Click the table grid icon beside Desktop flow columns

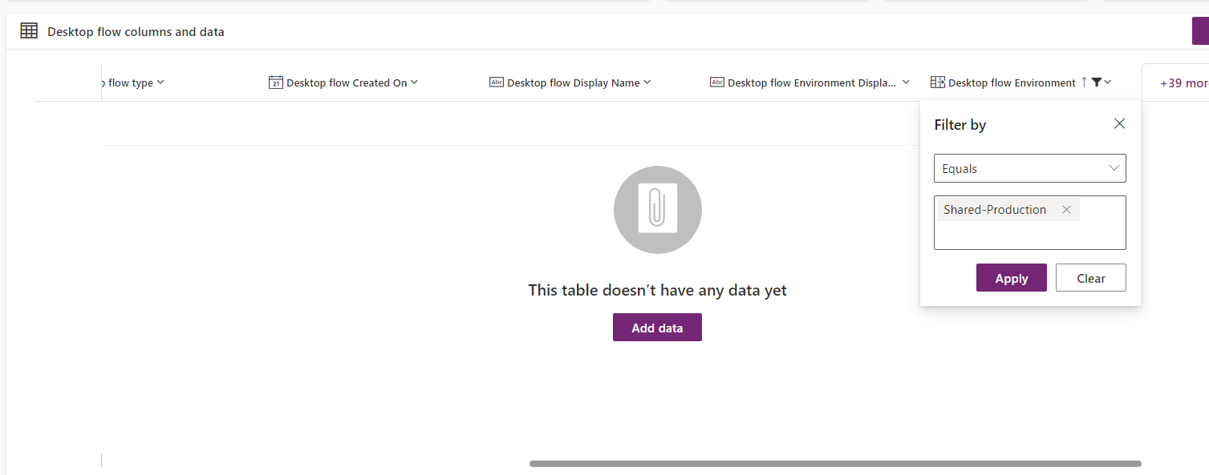29,31
